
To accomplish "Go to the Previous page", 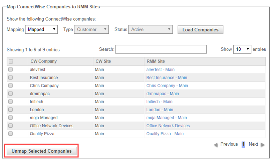I will click(229, 144).
